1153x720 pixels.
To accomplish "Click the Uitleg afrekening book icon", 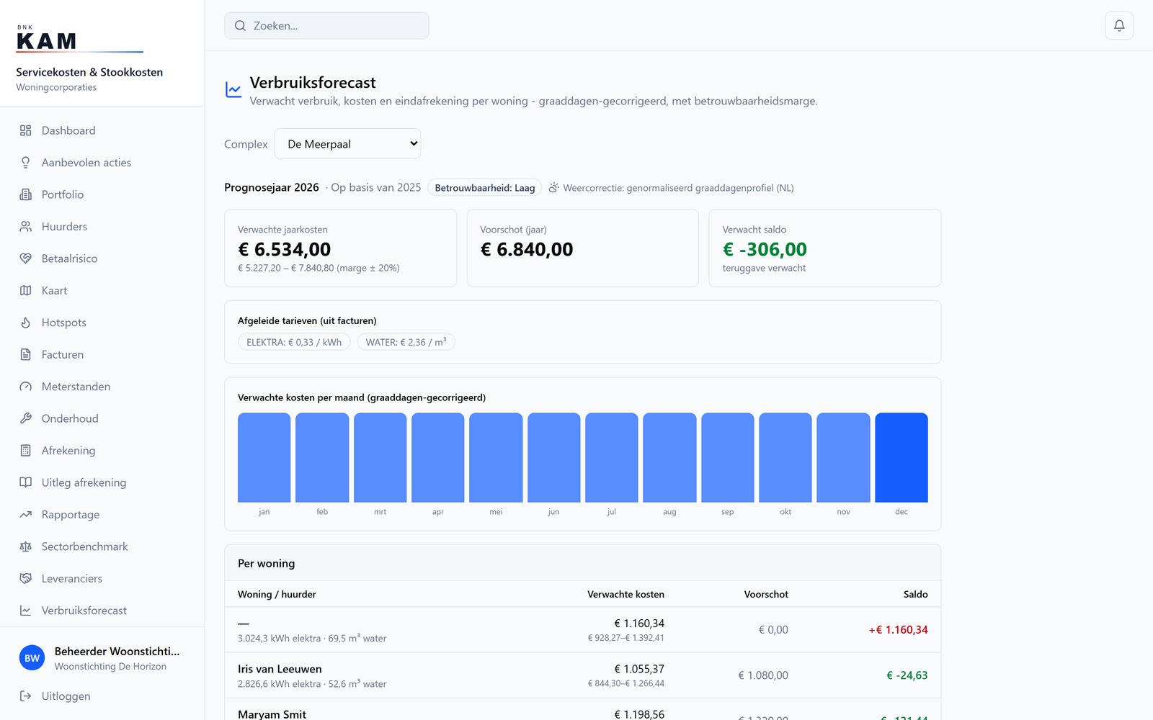I will (26, 482).
